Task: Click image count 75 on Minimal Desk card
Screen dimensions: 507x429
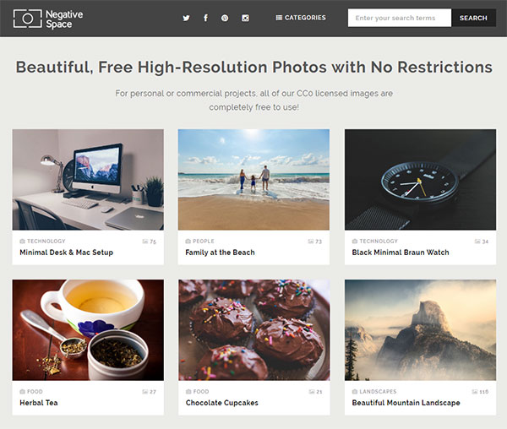Action: 150,242
